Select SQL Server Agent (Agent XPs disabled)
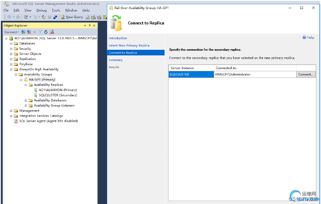The width and height of the screenshot is (321, 204). (x=49, y=121)
